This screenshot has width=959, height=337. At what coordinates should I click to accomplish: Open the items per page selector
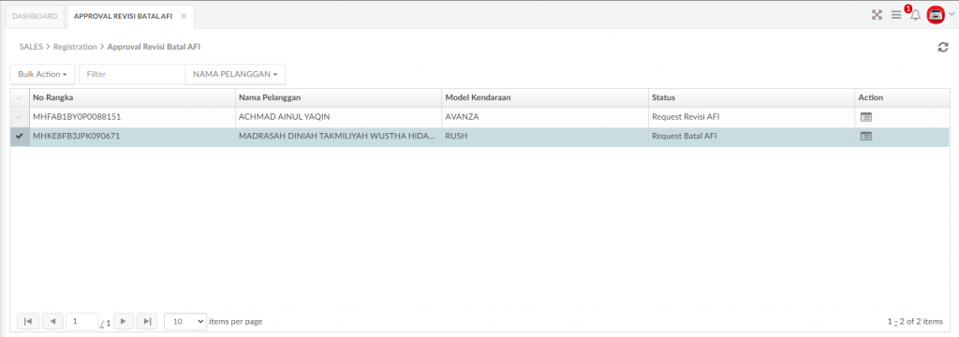(x=185, y=321)
